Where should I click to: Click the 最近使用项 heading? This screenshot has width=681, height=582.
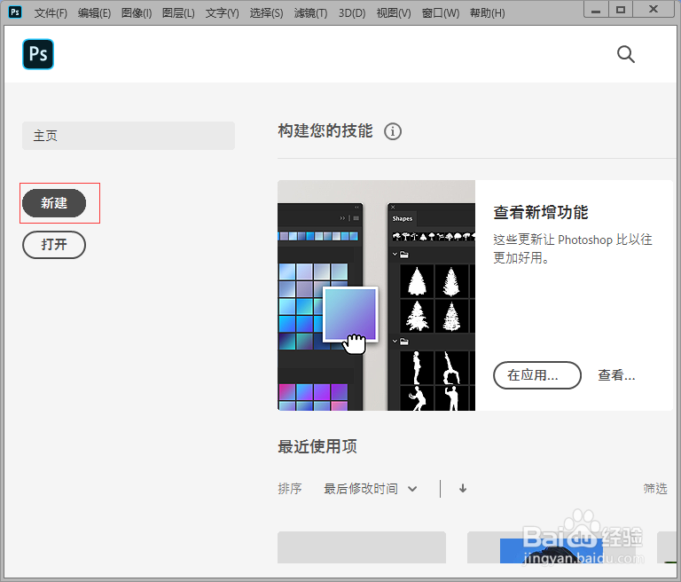click(x=317, y=446)
